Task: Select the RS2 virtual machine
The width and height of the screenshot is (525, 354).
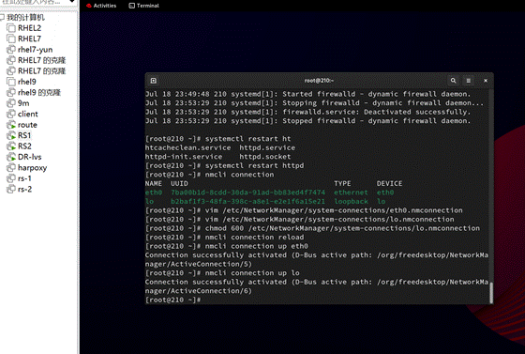Action: pos(24,146)
